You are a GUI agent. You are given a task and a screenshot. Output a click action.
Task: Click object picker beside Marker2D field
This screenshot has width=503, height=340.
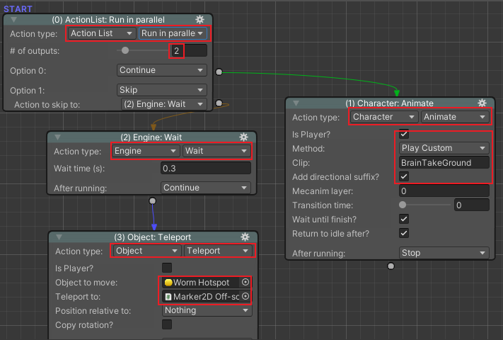pos(245,297)
